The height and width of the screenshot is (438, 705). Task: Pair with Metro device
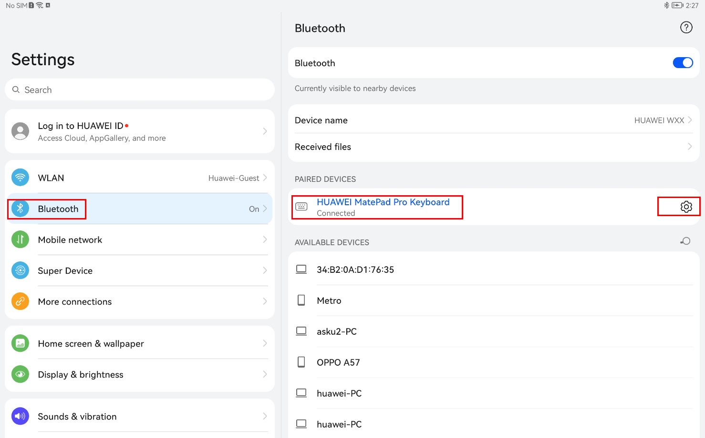pyautogui.click(x=494, y=300)
